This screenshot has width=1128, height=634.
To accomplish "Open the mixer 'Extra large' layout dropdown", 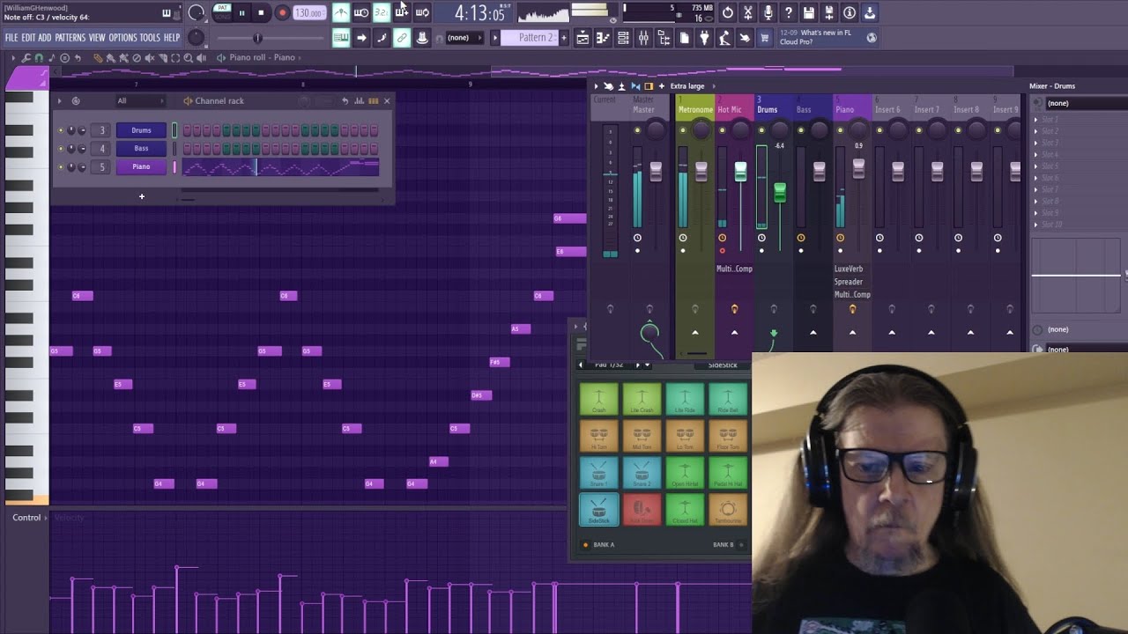I will (x=692, y=86).
